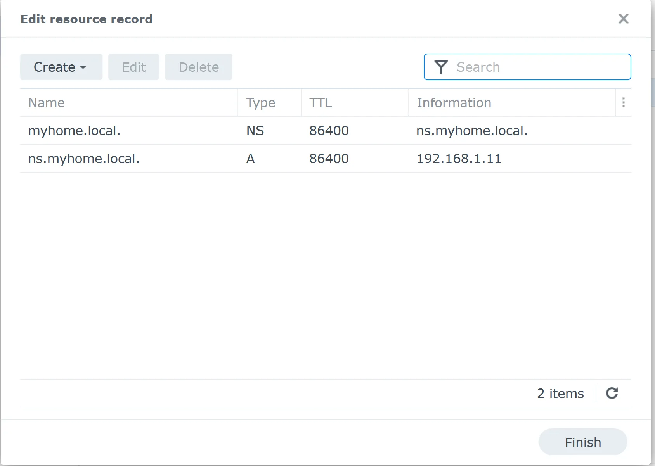Sort by the Name column header
Screen dimensions: 655x466
tap(47, 103)
